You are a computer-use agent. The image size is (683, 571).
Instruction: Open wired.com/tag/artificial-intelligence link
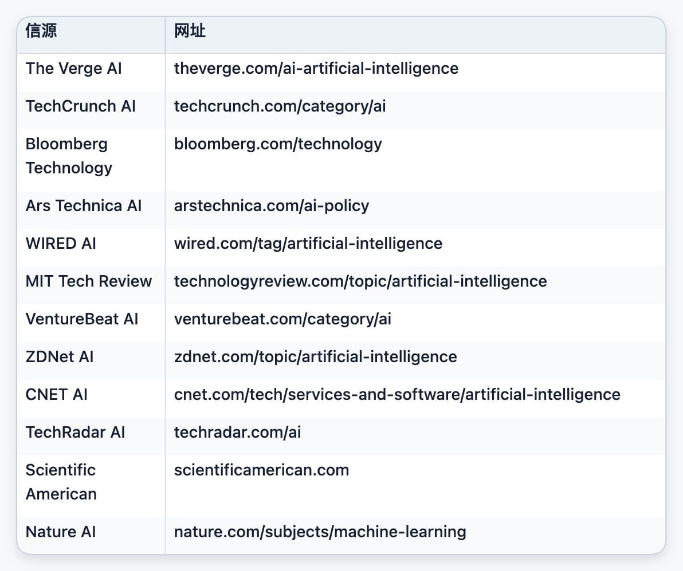308,244
